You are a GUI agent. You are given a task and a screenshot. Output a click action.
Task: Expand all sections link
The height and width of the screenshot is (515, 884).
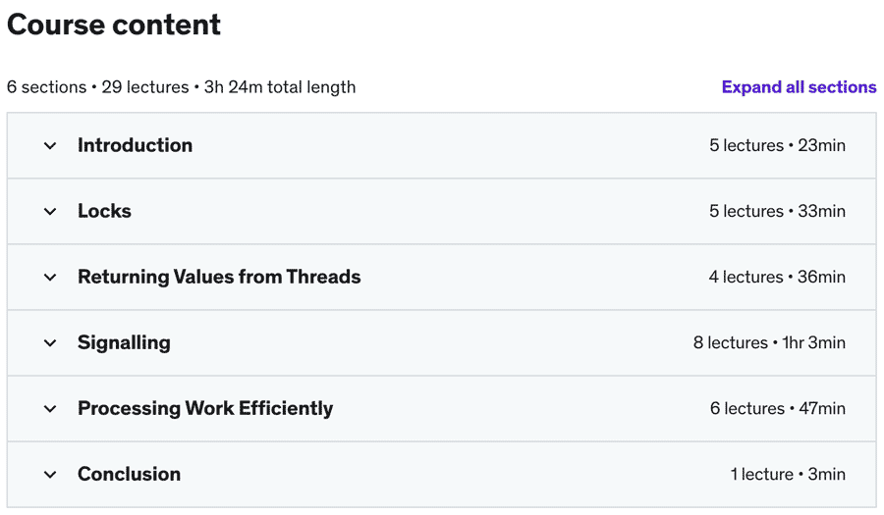pyautogui.click(x=799, y=86)
